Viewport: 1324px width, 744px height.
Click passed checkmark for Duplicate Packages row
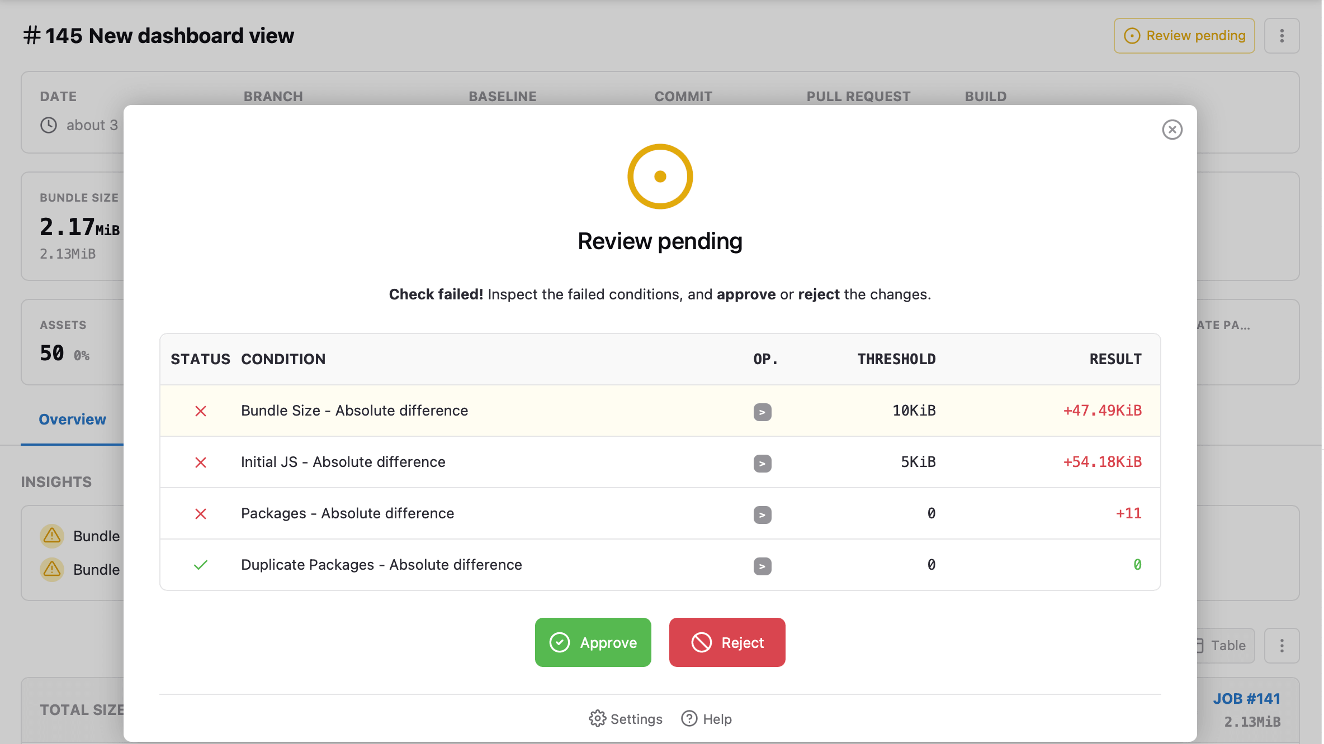(201, 565)
